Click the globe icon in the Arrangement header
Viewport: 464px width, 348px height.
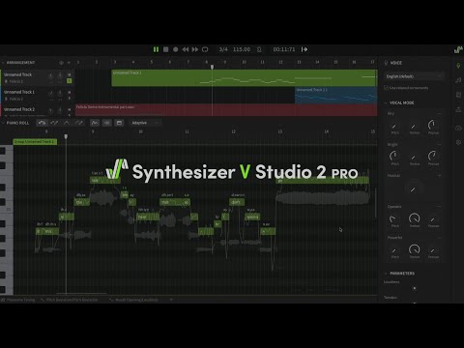(61, 63)
